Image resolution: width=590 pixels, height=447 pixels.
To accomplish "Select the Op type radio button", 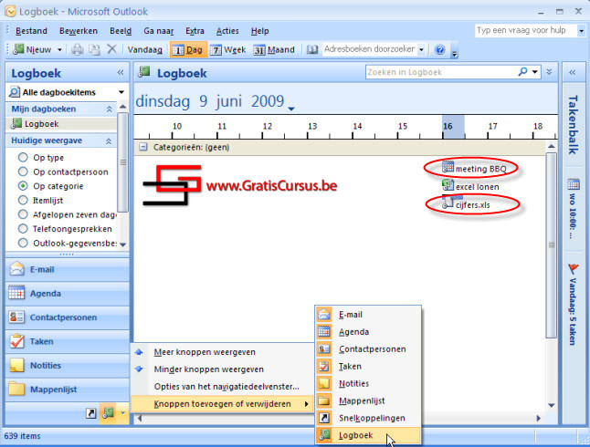I will point(23,157).
